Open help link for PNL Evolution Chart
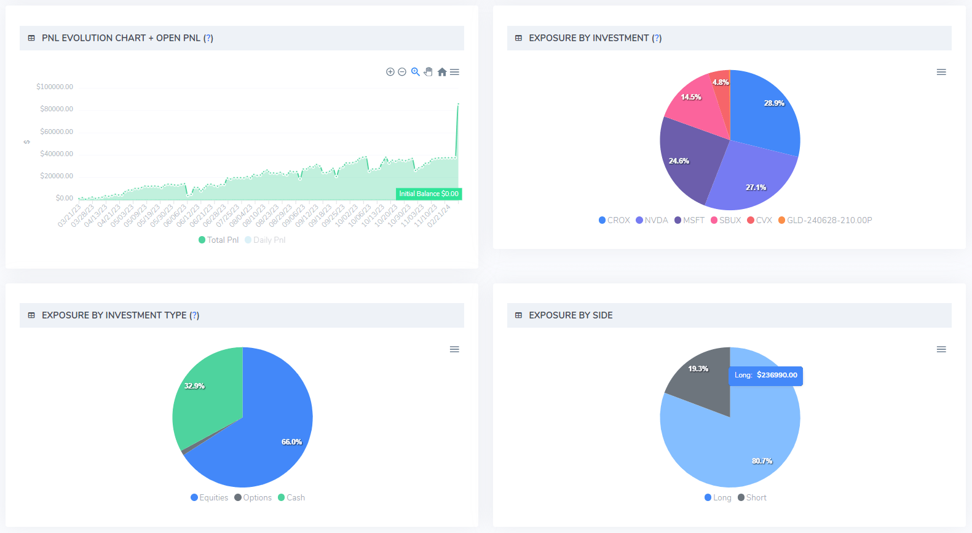The image size is (972, 533). [x=208, y=38]
